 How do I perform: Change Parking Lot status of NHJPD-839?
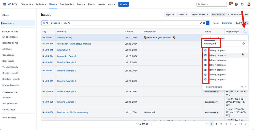pos(212,102)
